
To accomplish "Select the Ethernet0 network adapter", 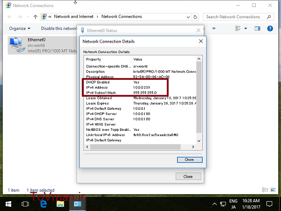I will pos(33,45).
